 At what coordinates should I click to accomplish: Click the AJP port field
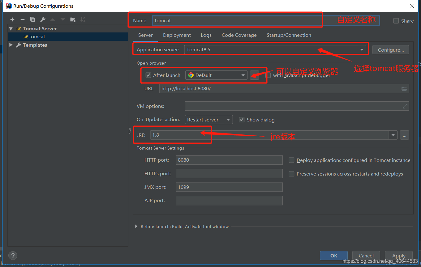[x=229, y=201]
